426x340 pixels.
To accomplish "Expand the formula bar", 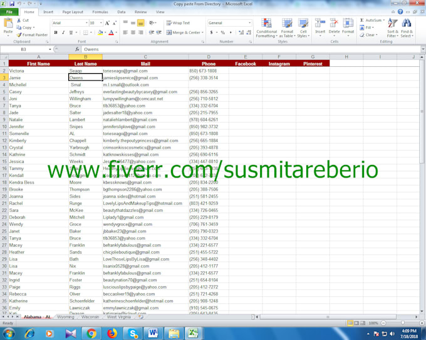I will click(x=423, y=49).
